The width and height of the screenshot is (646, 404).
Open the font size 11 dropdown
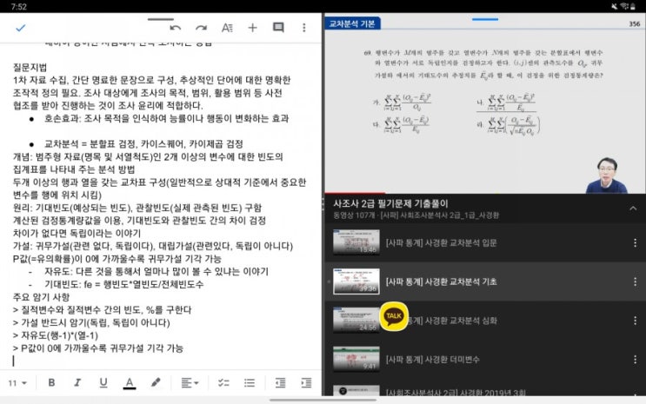[x=17, y=383]
